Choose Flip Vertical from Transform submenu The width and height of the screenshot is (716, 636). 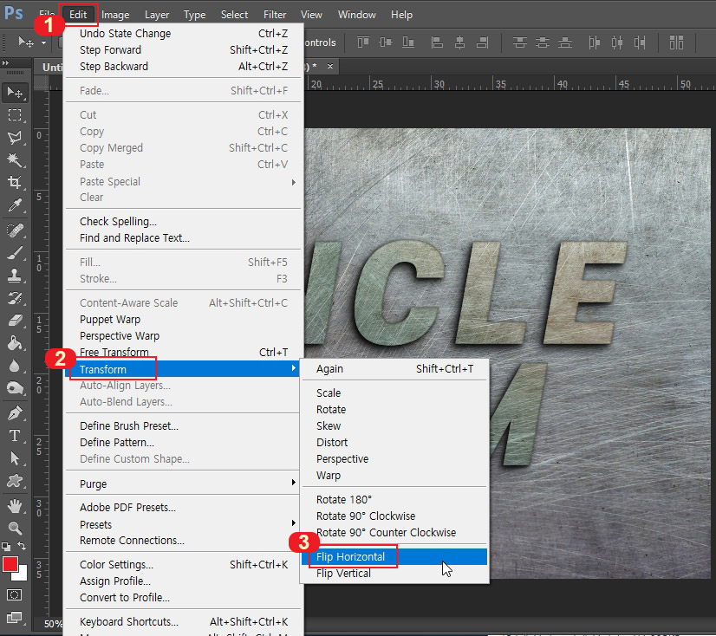click(394, 573)
